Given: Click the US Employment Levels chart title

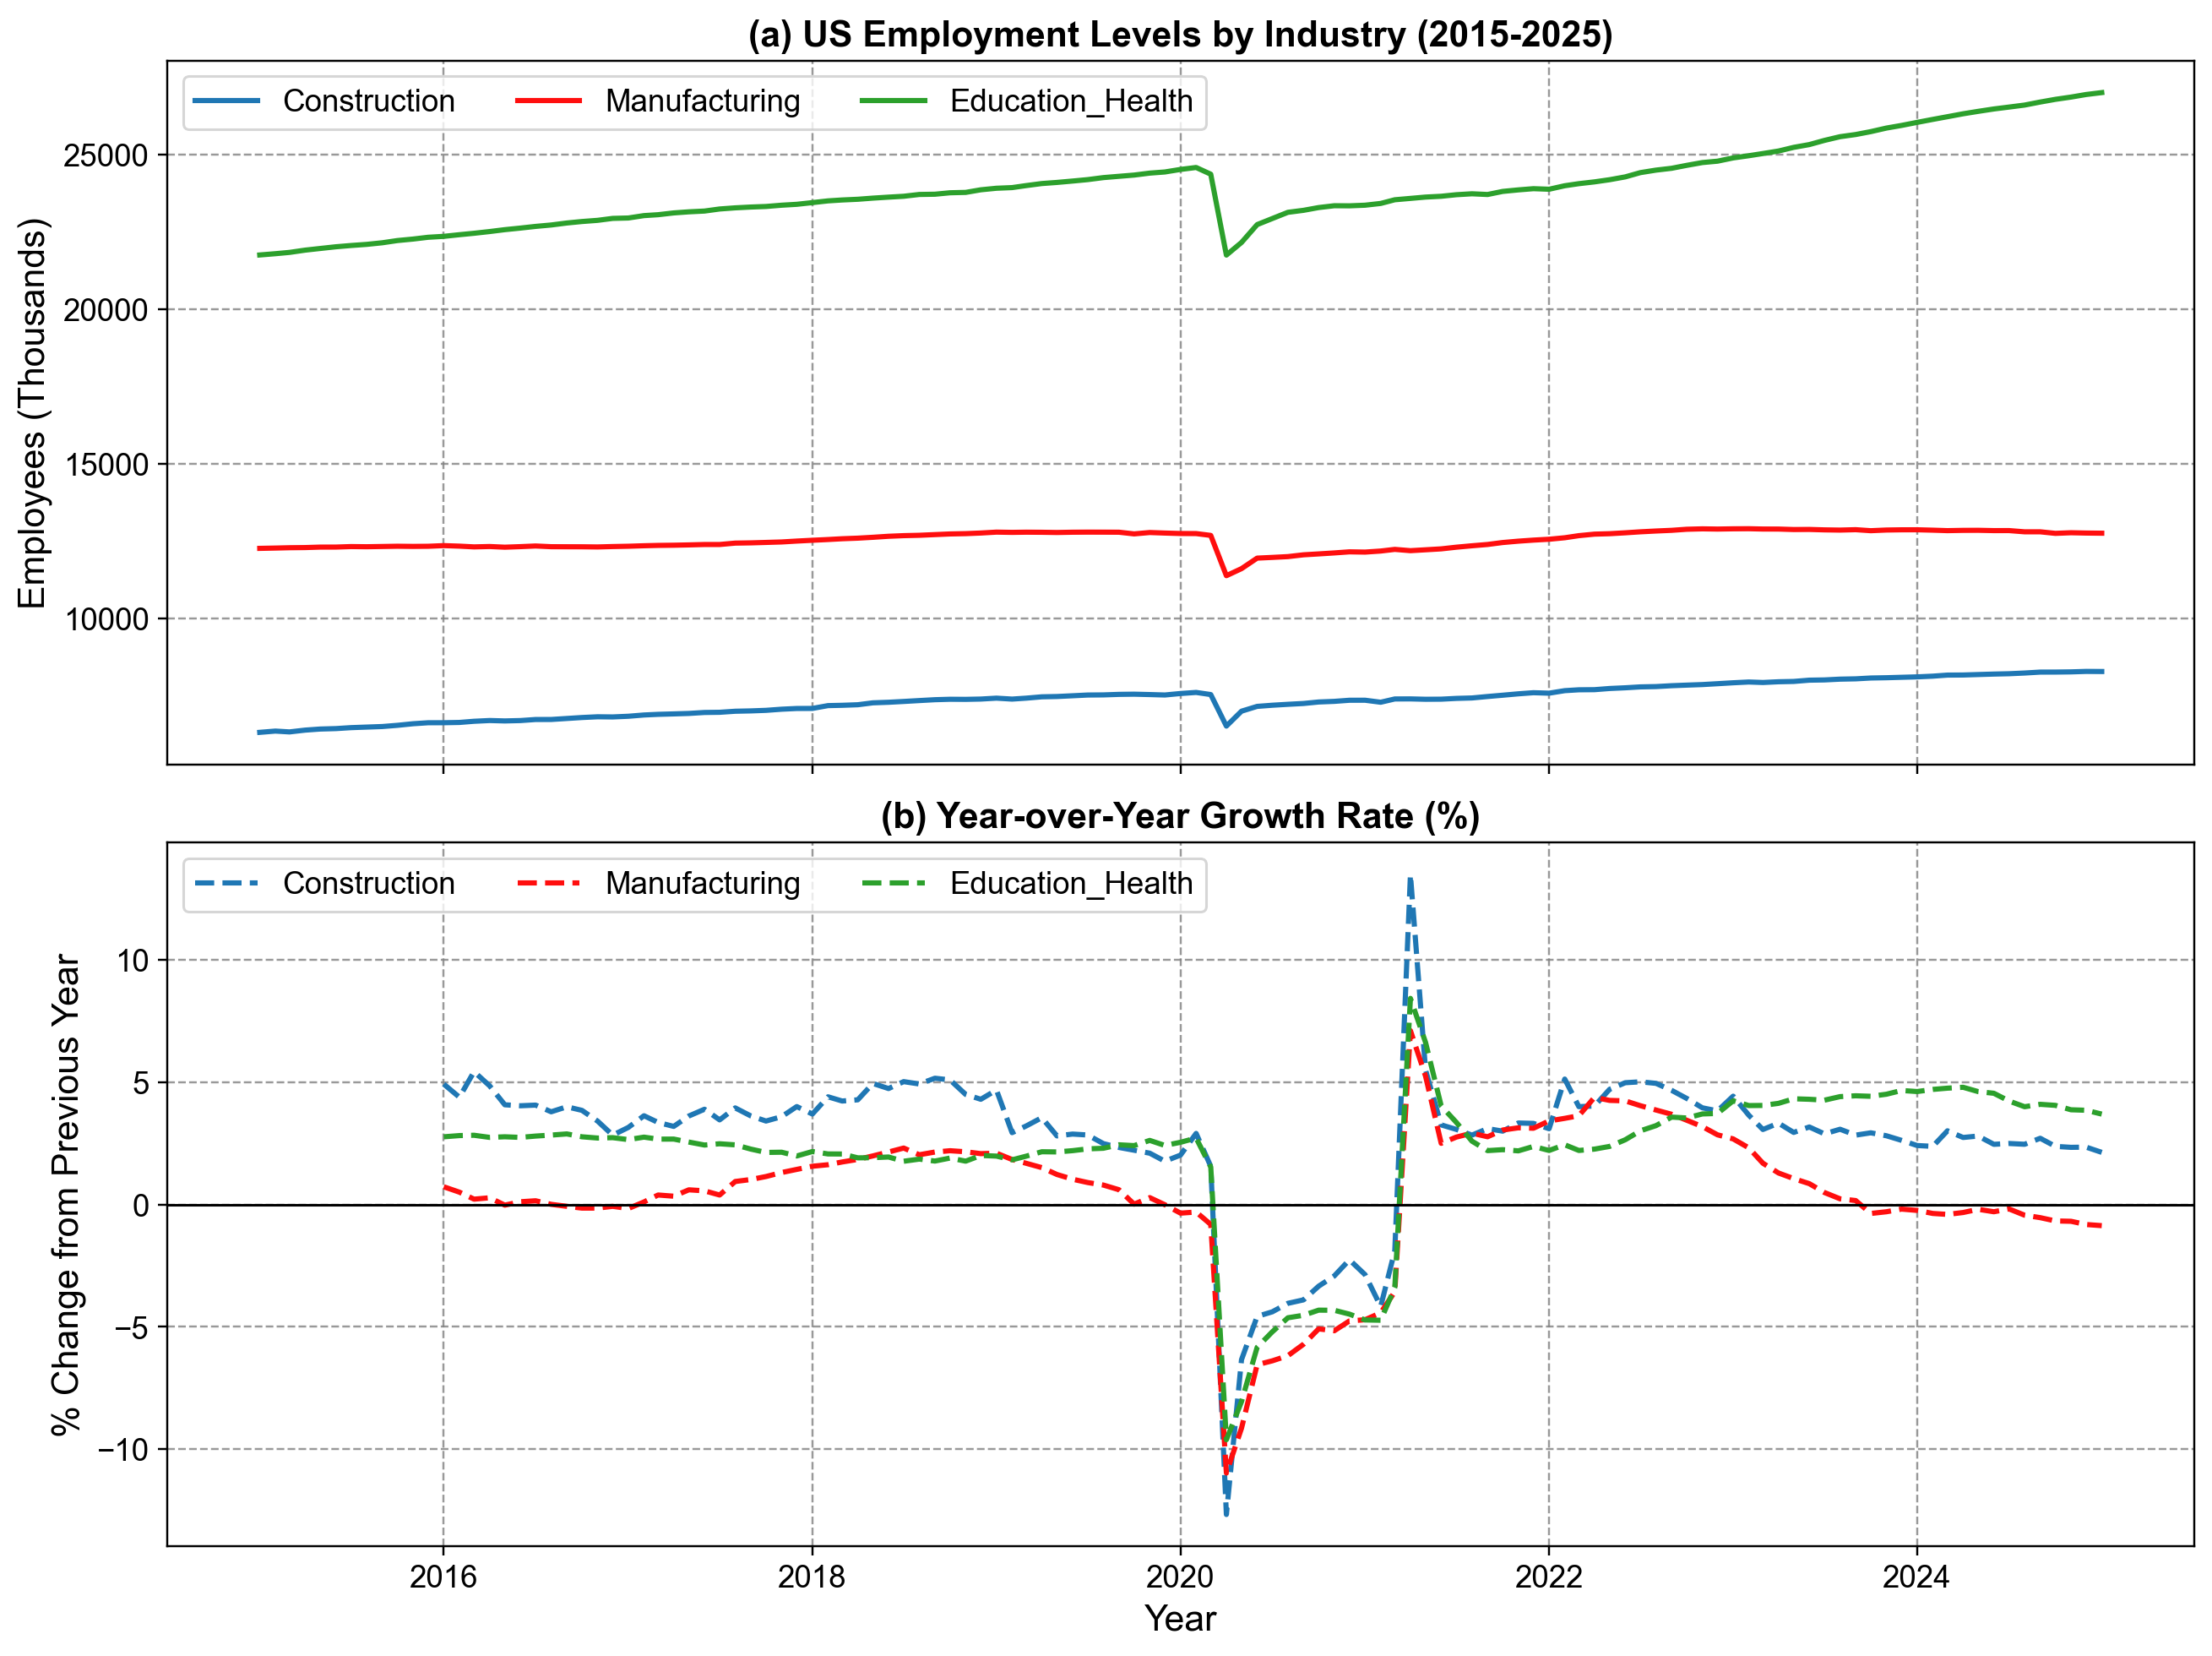Looking at the screenshot, I should point(1180,35).
